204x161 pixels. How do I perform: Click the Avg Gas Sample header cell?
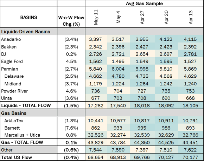pos(144,4)
